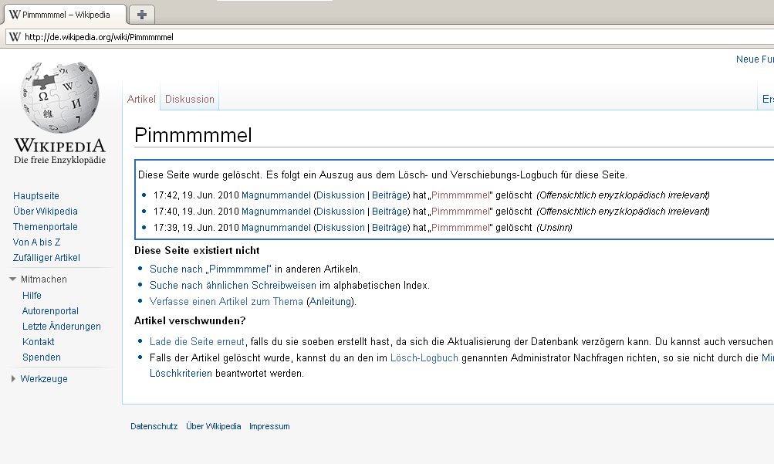
Task: Open Über Wikipedia in the sidebar
Action: 46,212
